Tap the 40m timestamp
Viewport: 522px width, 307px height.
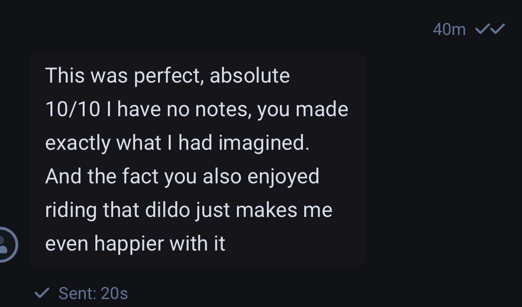[x=449, y=29]
